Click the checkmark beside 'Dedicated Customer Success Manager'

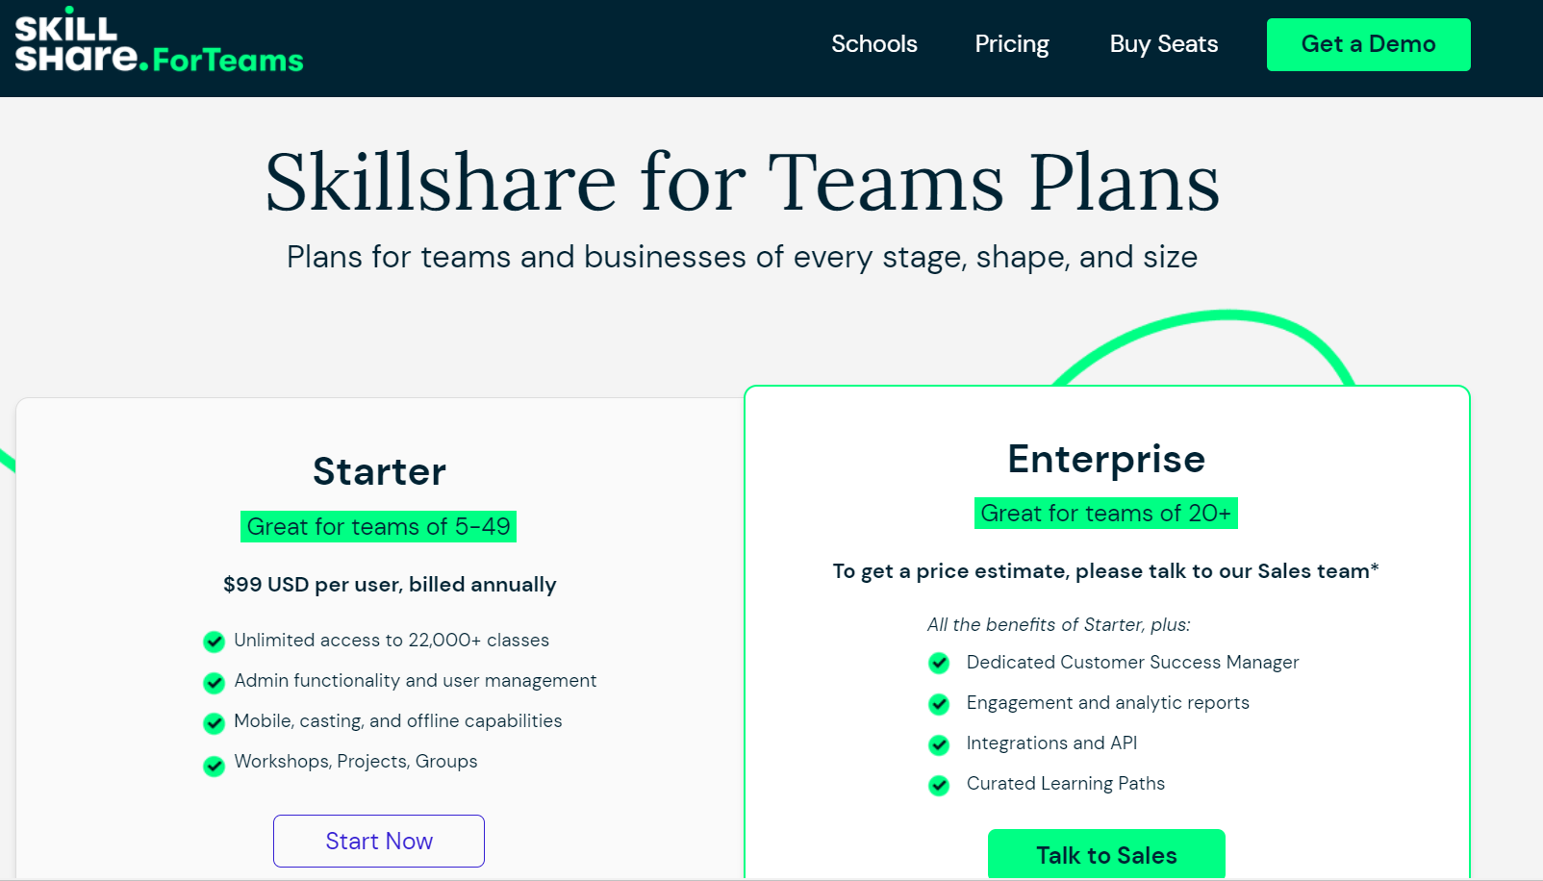tap(939, 663)
